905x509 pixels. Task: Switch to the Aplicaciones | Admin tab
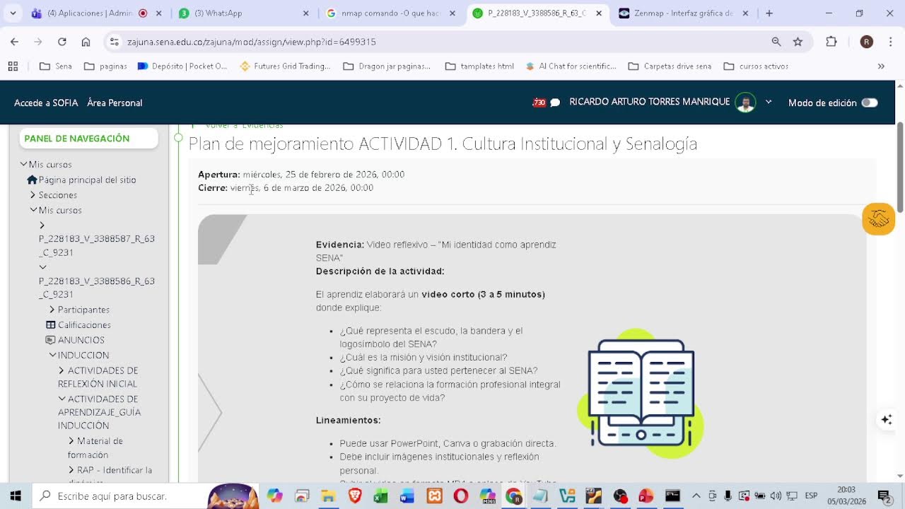[95, 13]
